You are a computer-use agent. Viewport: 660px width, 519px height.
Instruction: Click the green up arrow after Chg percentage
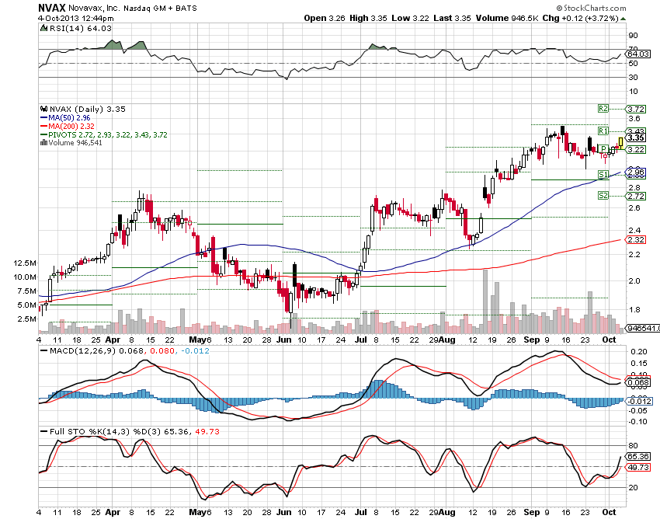coord(623,19)
